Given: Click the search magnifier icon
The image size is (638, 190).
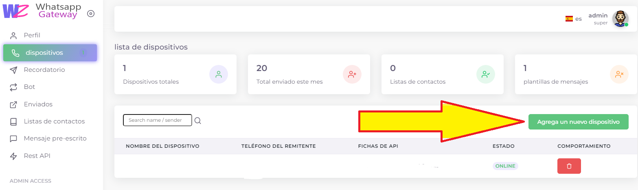Looking at the screenshot, I should pyautogui.click(x=198, y=121).
